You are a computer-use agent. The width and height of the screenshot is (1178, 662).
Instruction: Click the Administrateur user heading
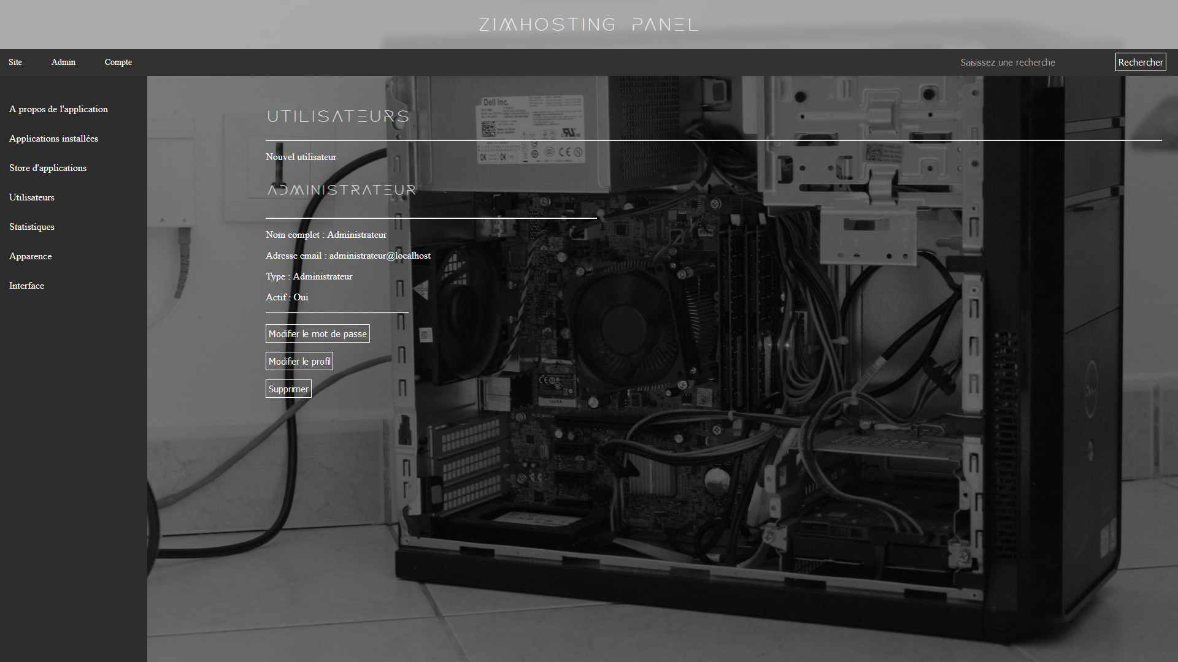[x=341, y=190]
